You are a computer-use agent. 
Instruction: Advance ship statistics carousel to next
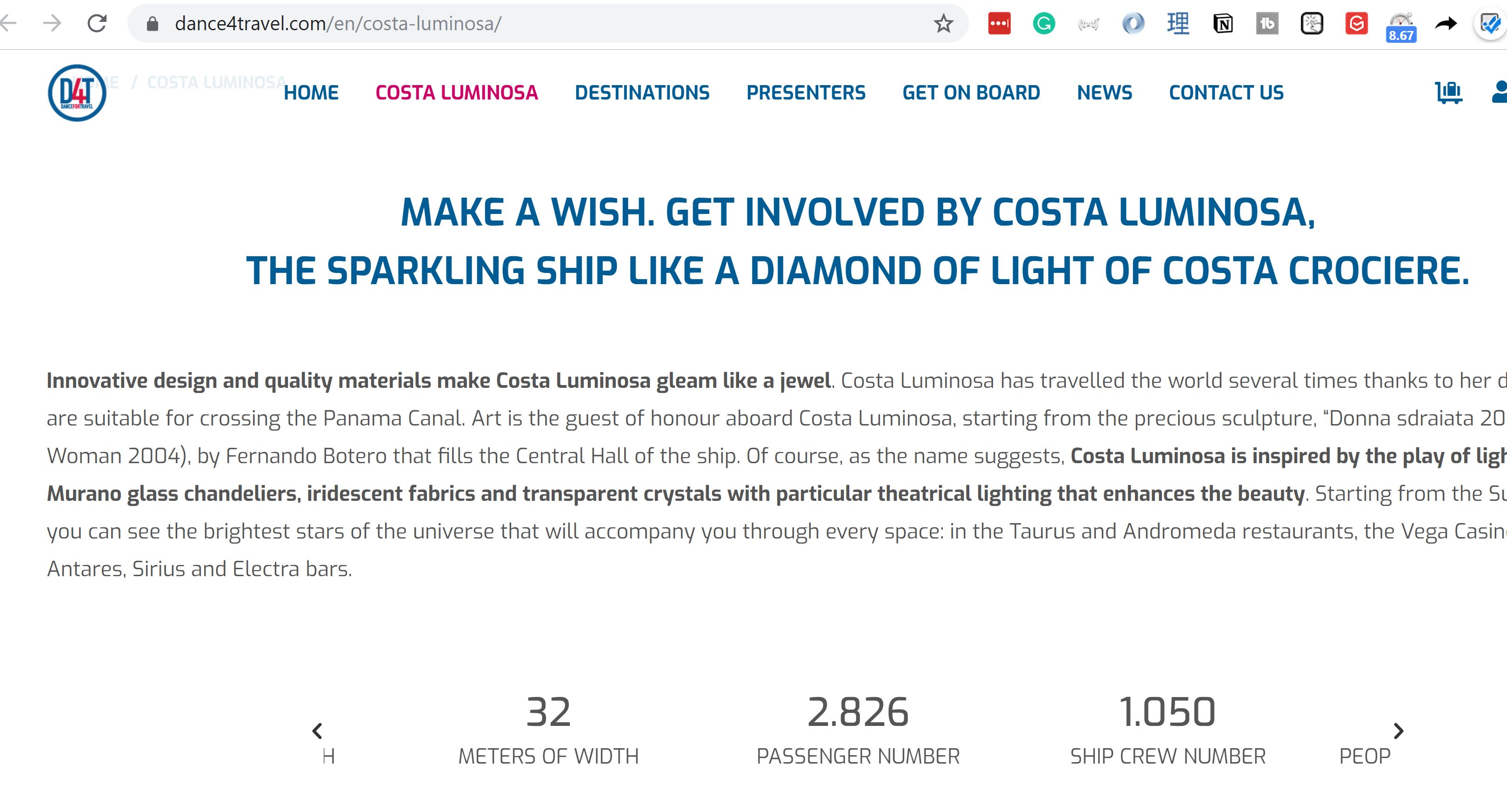coord(1398,730)
